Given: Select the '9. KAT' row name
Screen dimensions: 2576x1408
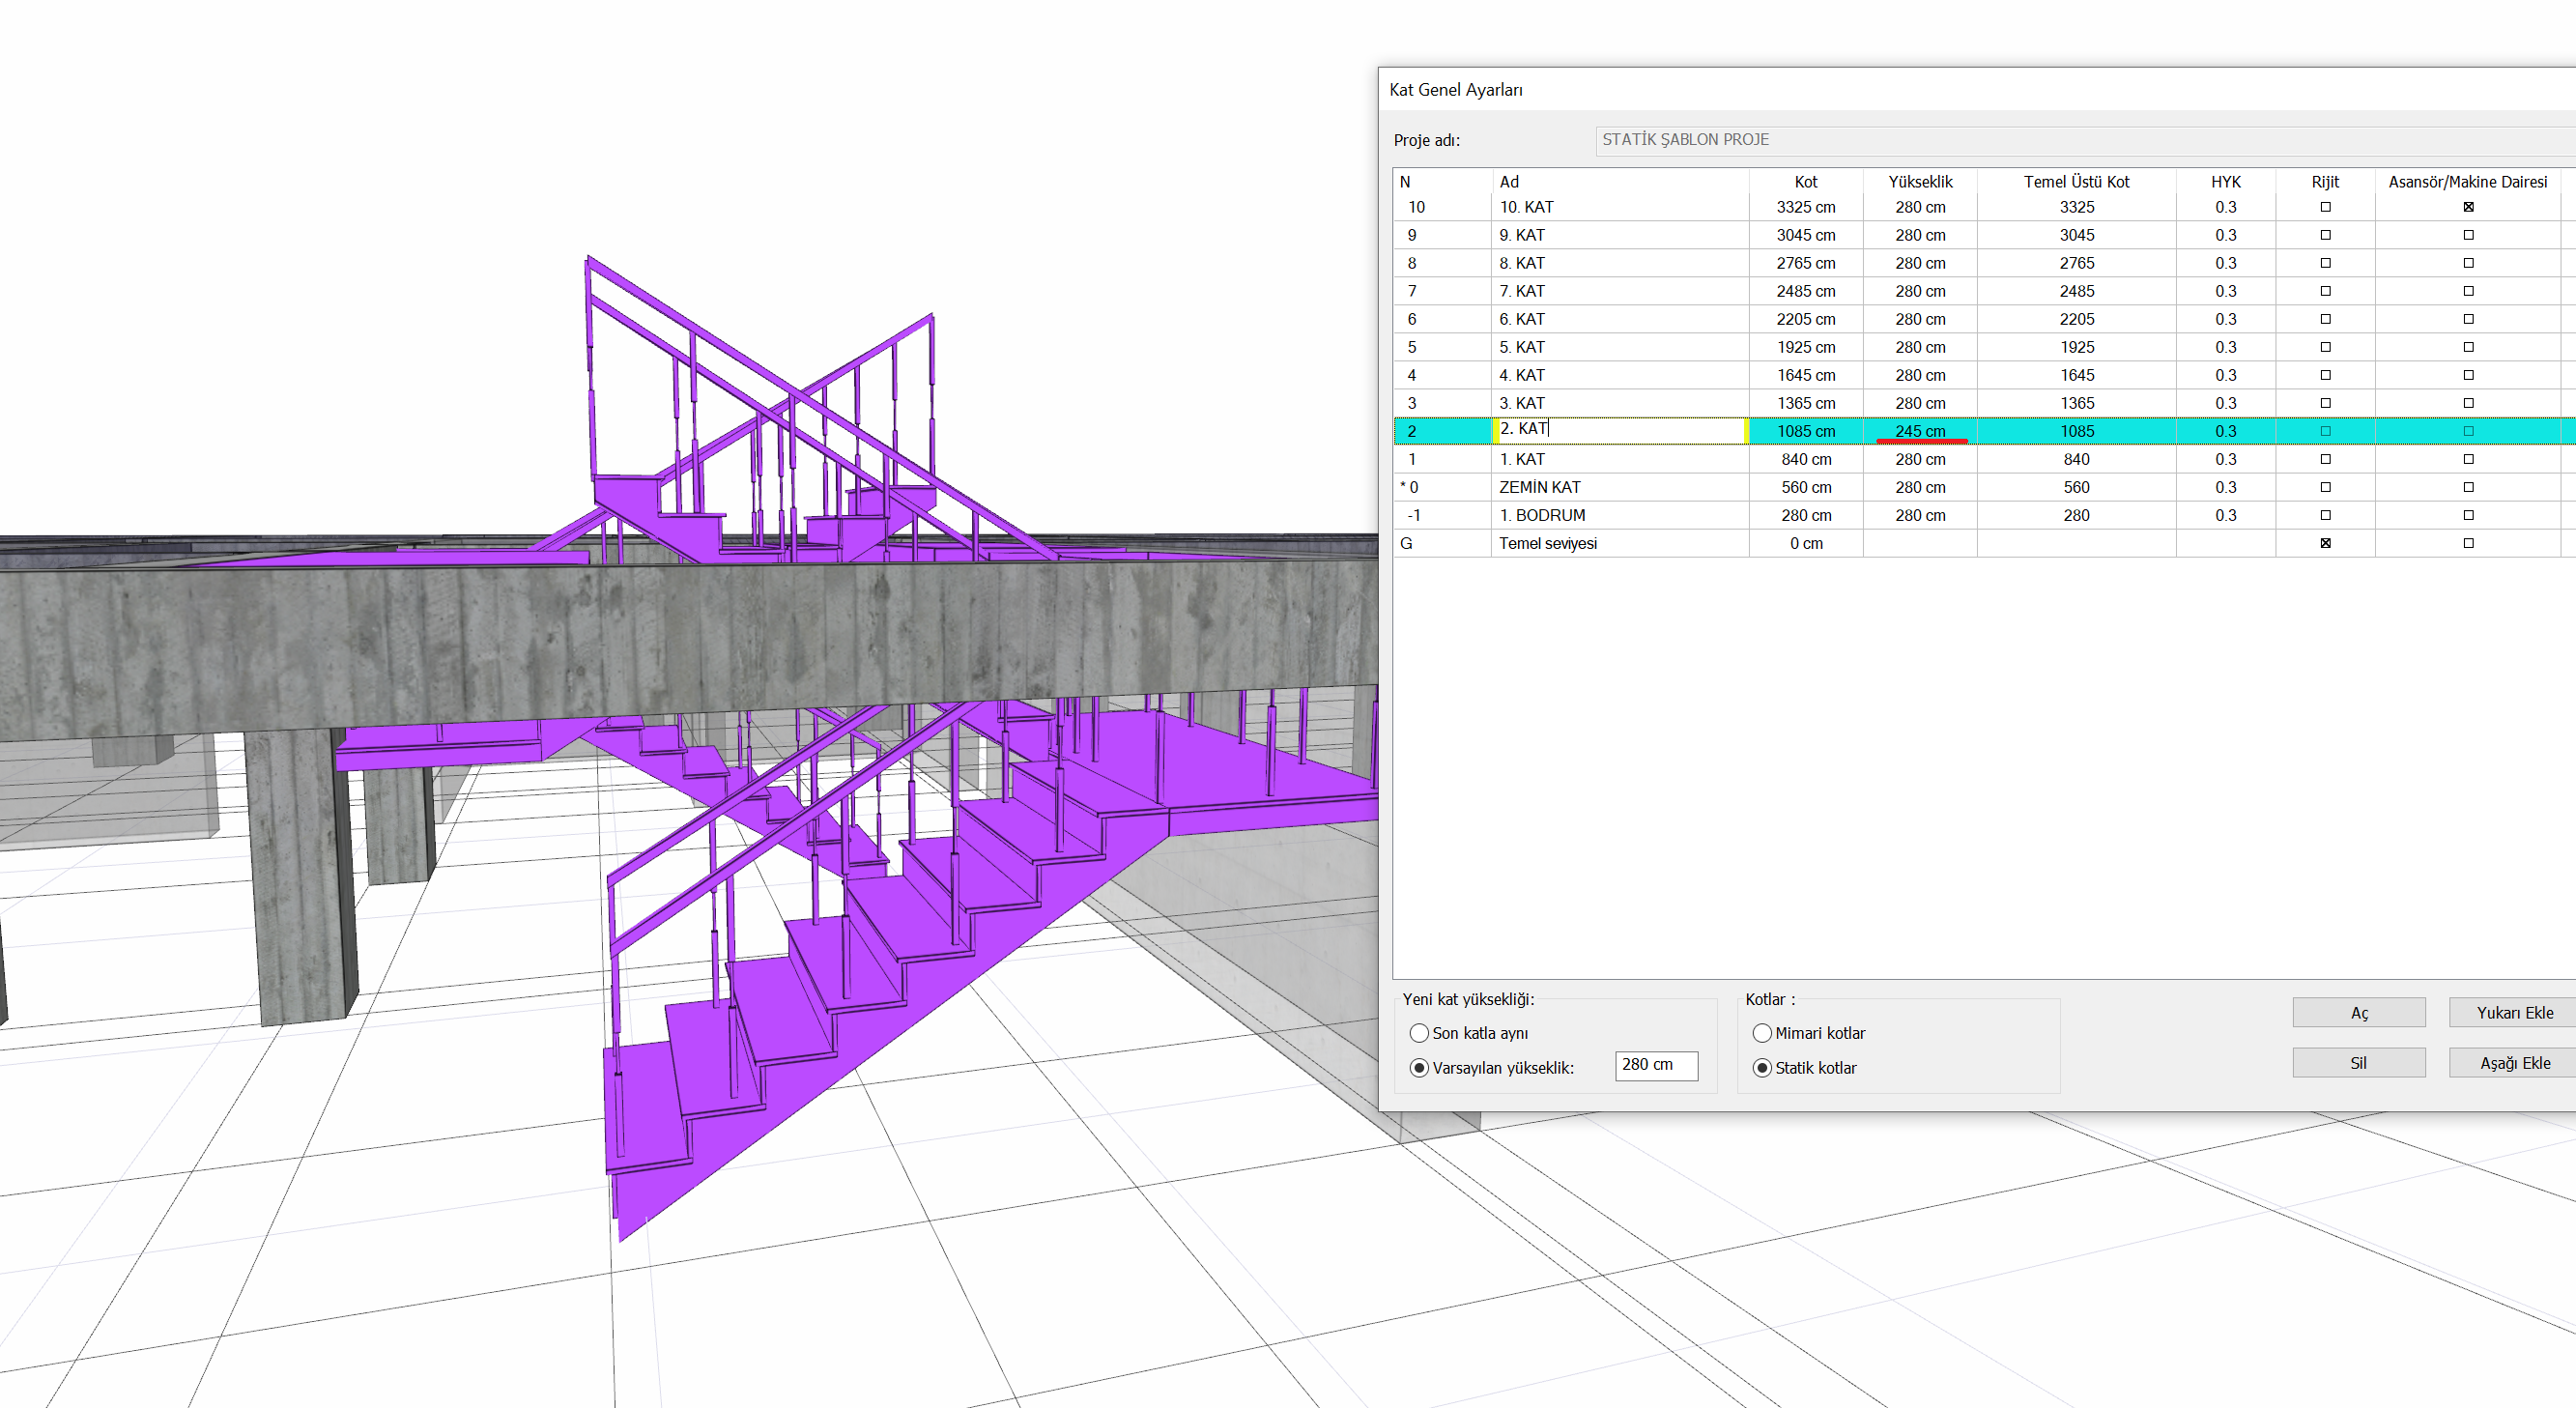Looking at the screenshot, I should point(1521,235).
